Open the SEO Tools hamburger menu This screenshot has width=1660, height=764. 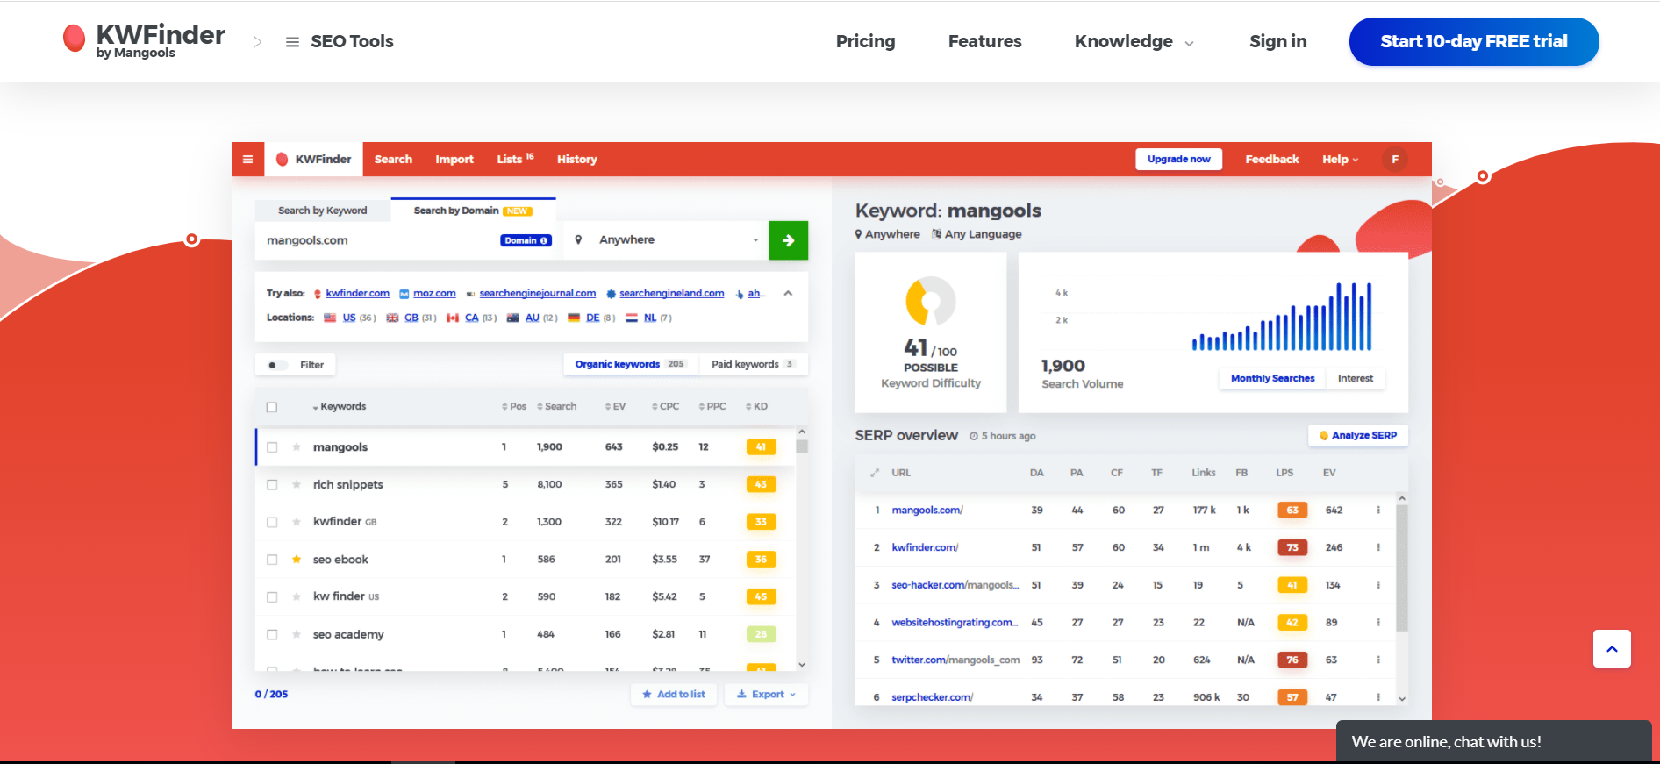340,41
